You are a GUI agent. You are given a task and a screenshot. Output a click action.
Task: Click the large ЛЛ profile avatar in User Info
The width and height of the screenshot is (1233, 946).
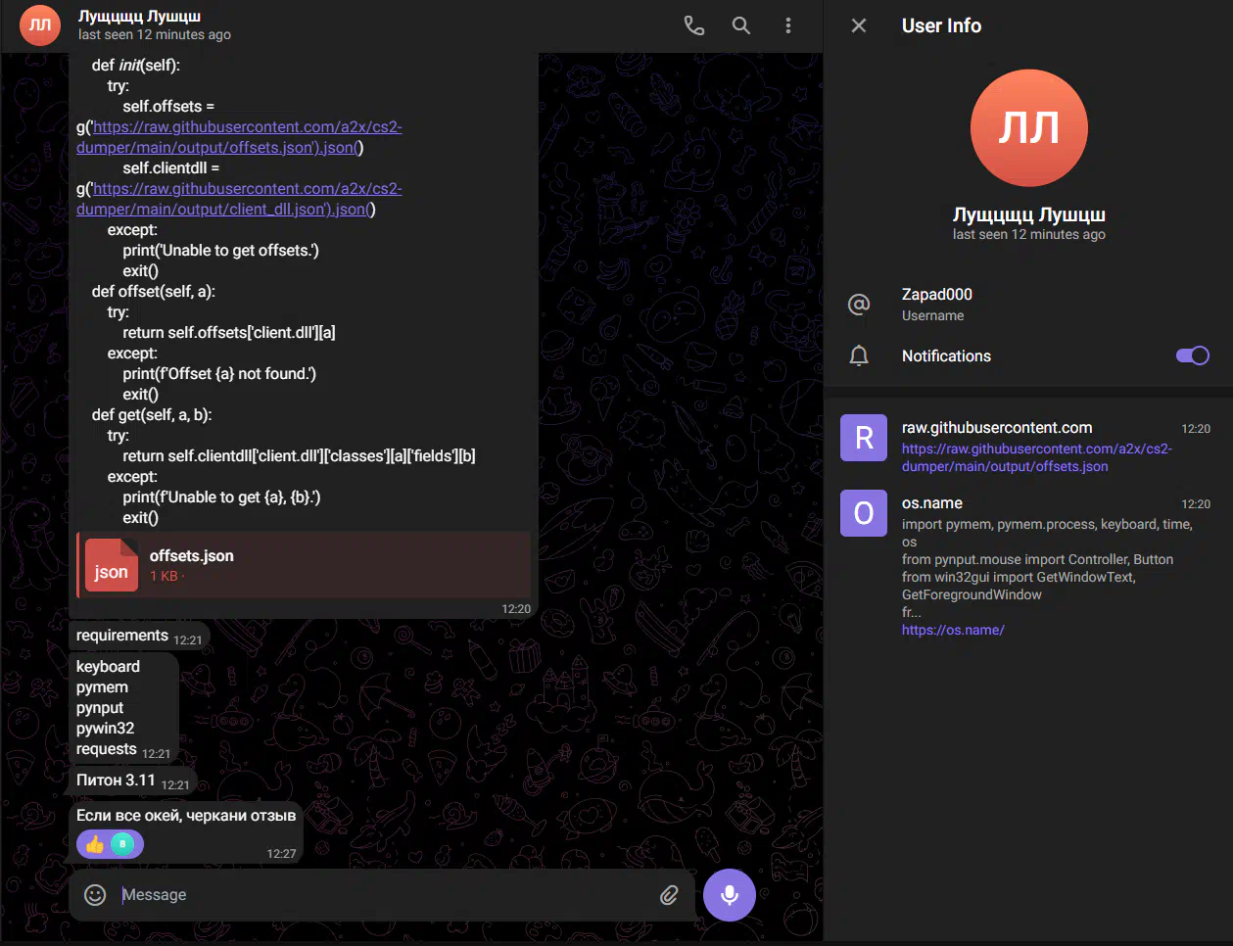pos(1029,128)
